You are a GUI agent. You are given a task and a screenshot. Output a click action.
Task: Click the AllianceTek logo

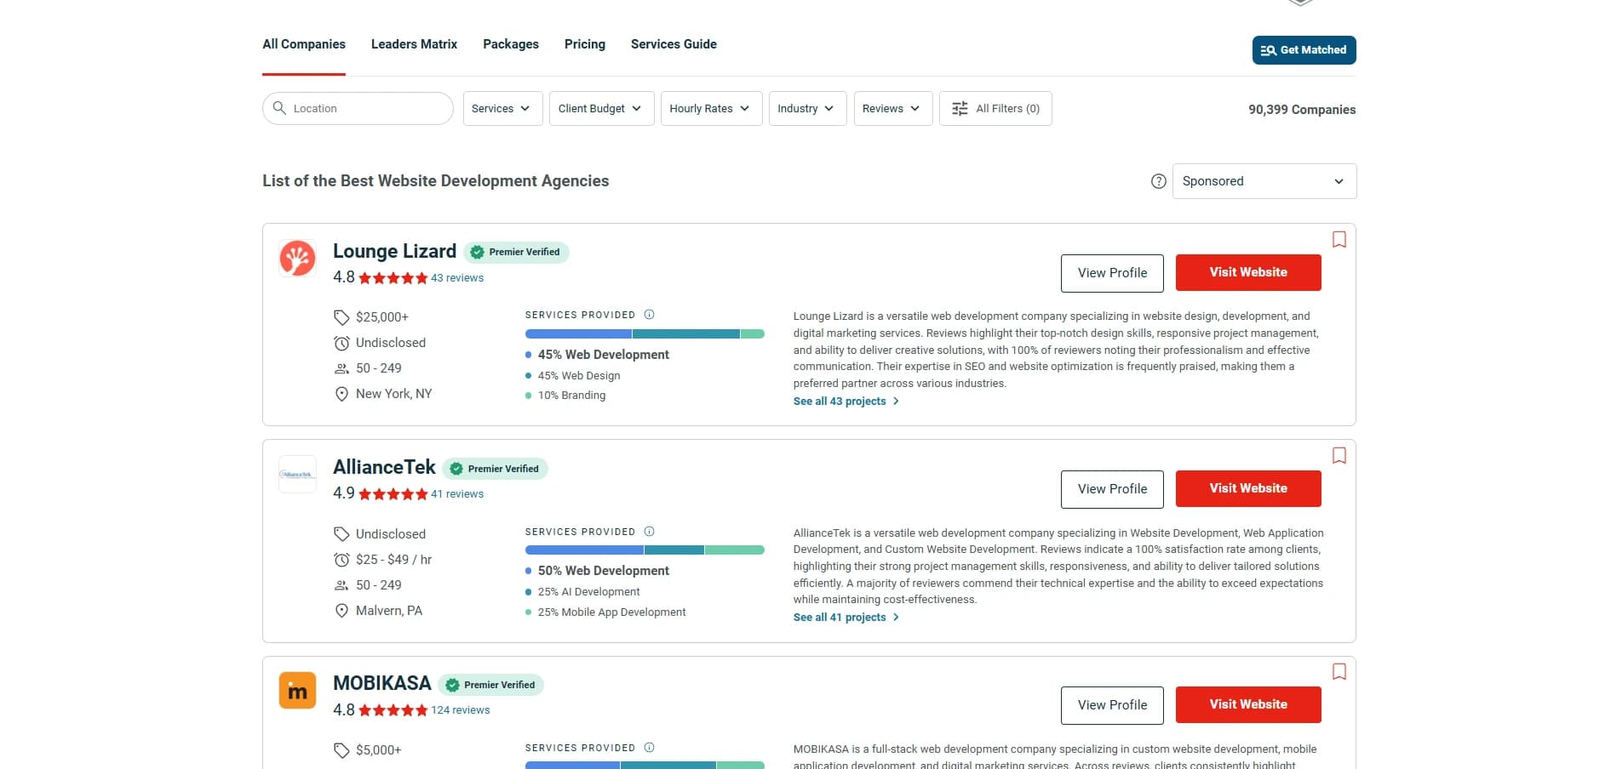pyautogui.click(x=297, y=475)
